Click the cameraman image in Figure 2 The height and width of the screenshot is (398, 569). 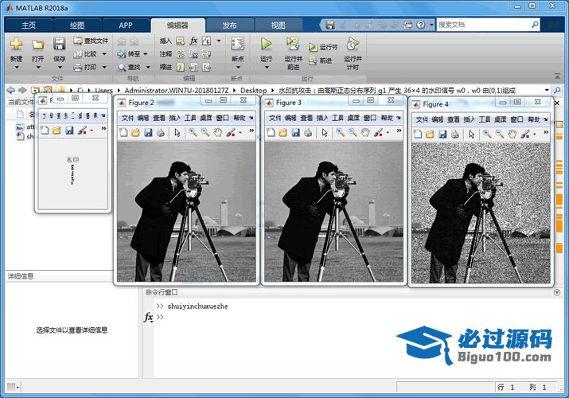[x=186, y=212]
